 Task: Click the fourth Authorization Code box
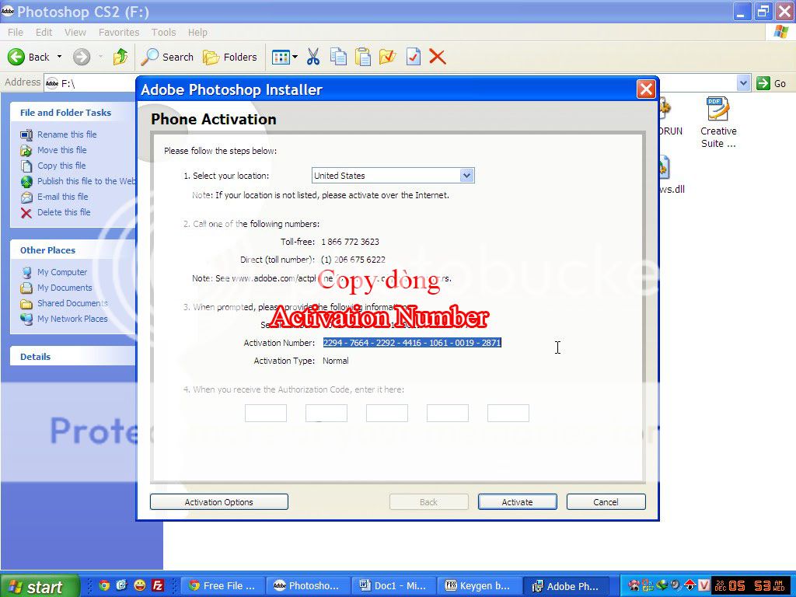click(x=448, y=414)
